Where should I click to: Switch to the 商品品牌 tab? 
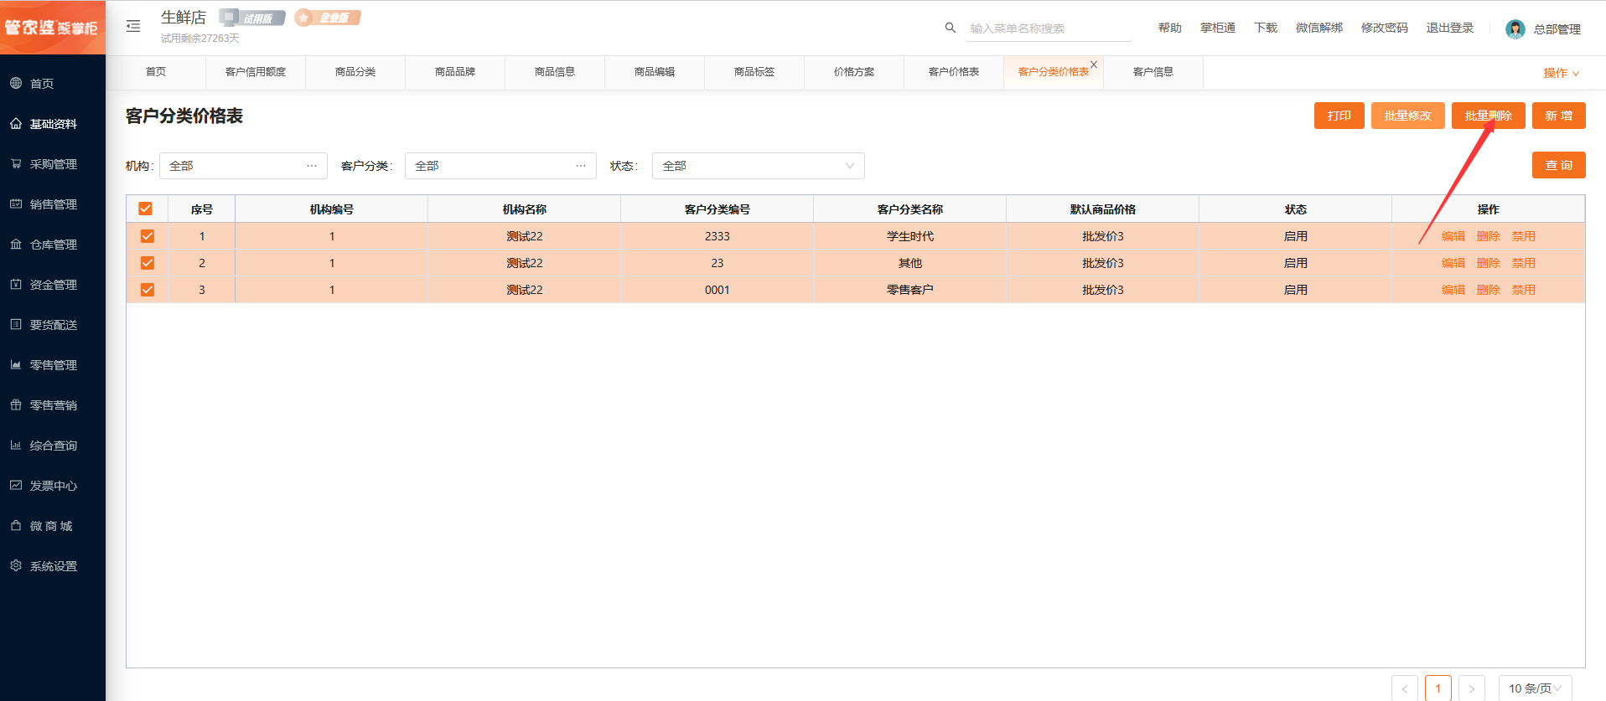[455, 72]
